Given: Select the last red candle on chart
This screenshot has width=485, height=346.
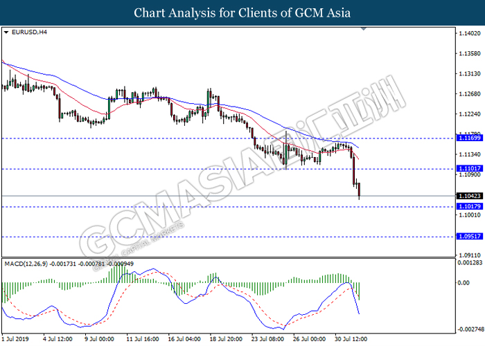Looking at the screenshot, I should [360, 190].
